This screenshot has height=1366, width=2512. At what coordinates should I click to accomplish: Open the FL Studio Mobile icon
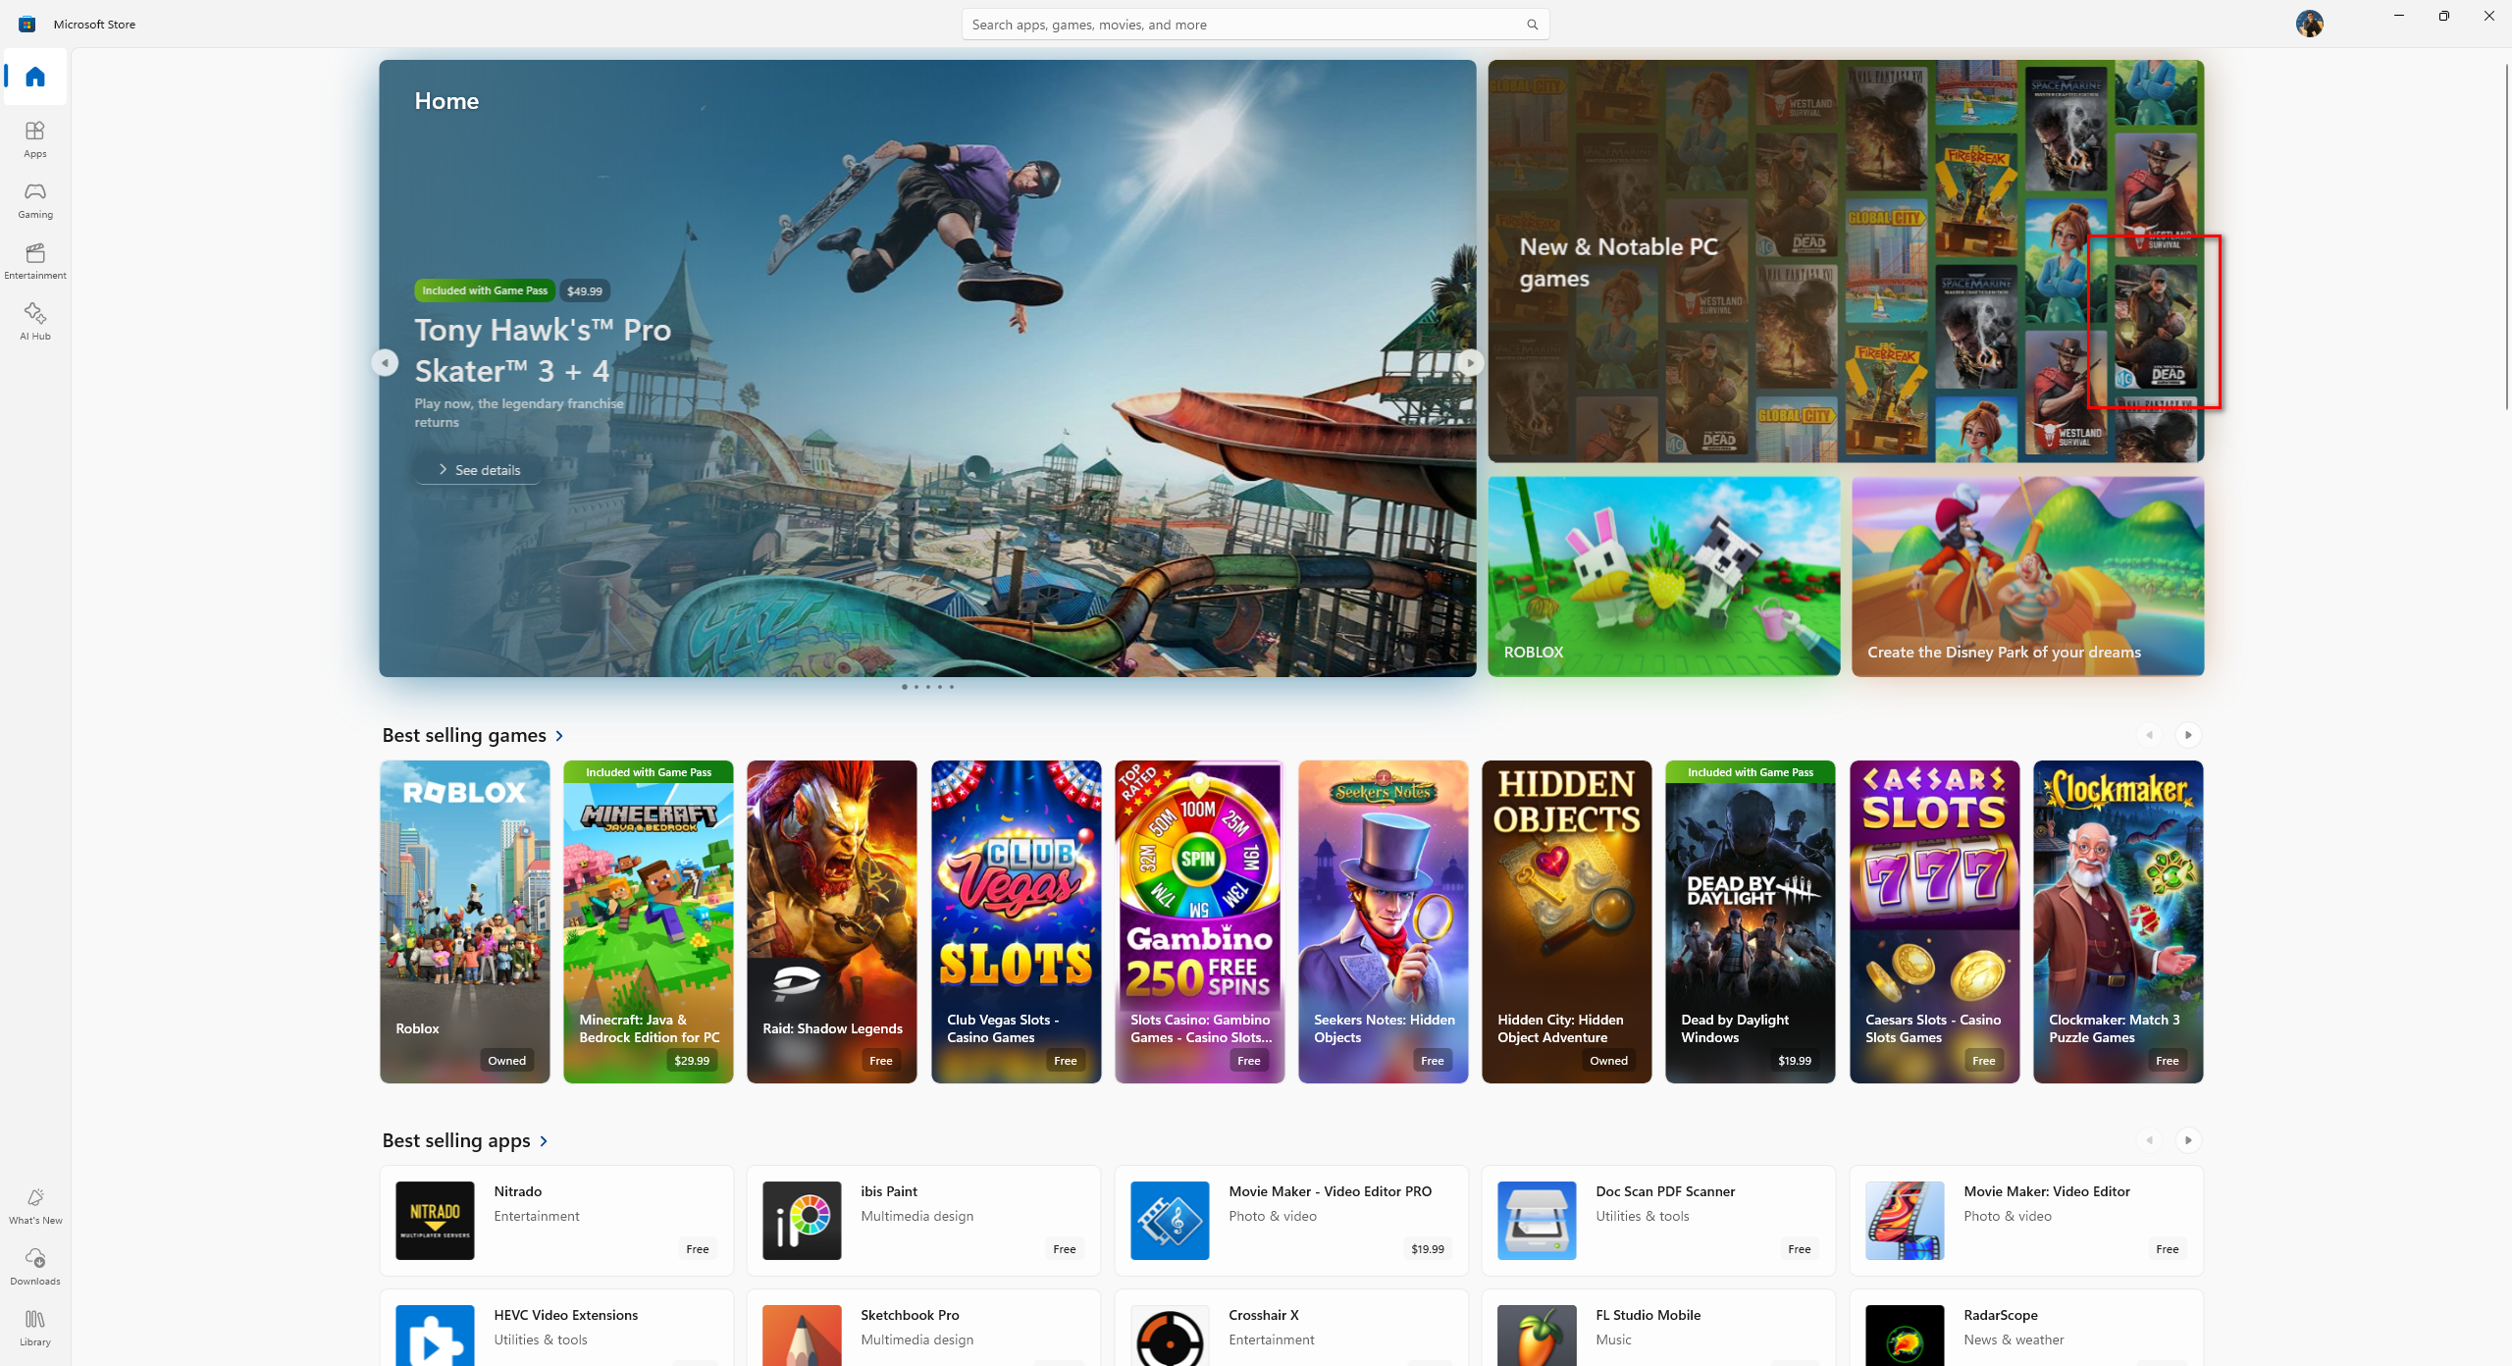pos(1537,1336)
